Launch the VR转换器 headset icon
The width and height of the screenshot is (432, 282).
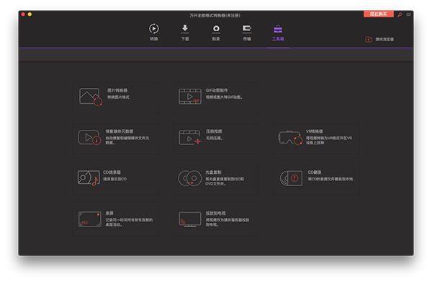point(290,138)
